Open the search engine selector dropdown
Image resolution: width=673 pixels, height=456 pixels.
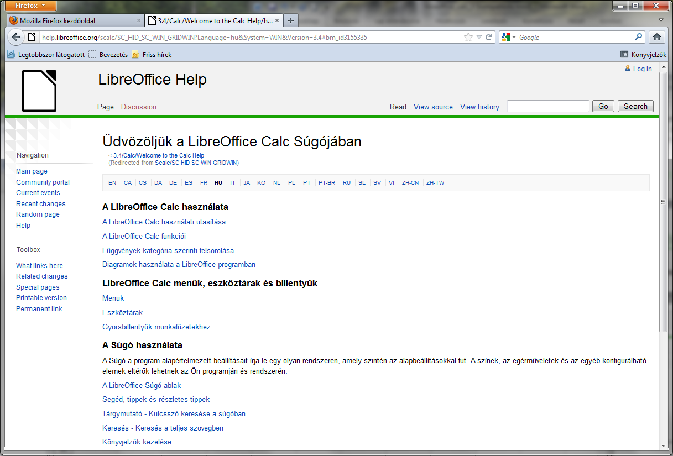[514, 38]
